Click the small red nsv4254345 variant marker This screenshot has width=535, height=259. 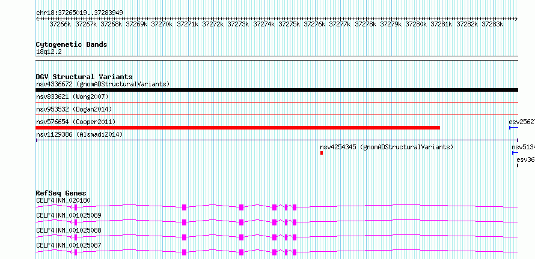[x=322, y=153]
